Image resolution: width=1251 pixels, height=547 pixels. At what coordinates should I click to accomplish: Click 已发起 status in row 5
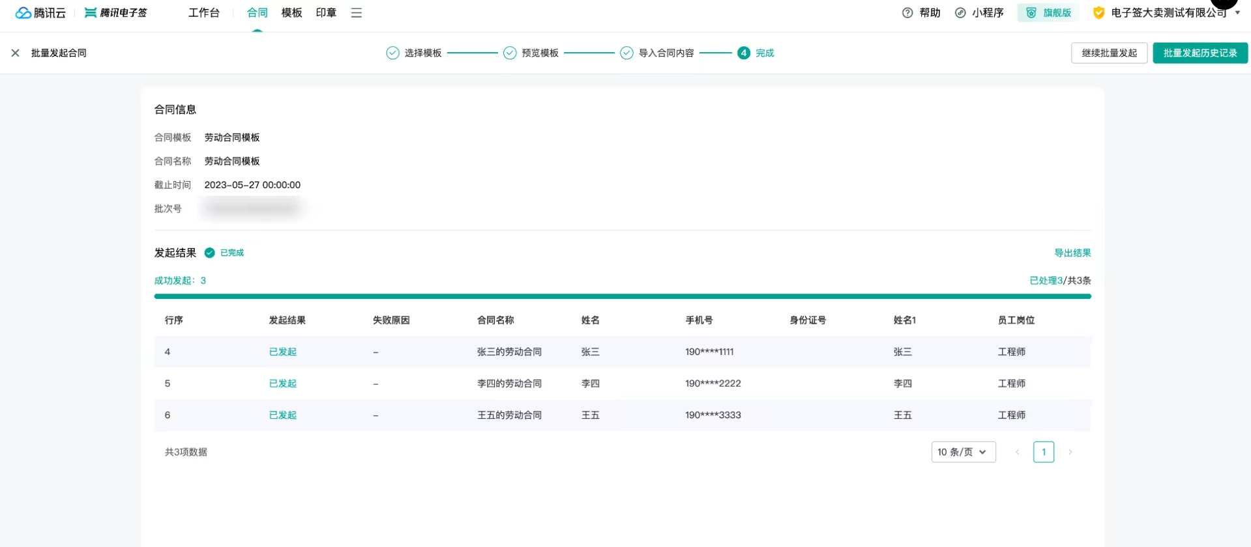[283, 384]
